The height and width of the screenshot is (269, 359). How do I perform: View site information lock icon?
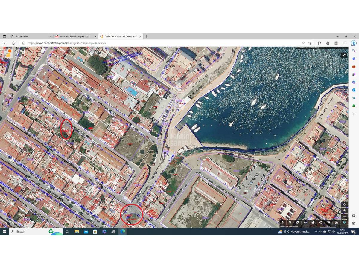[x=24, y=43]
